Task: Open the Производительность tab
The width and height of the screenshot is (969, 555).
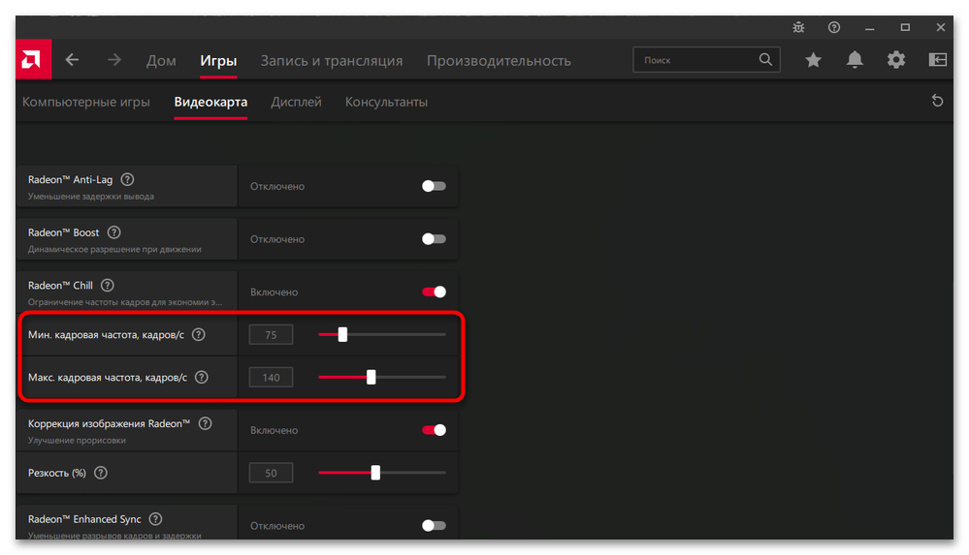Action: coord(499,60)
